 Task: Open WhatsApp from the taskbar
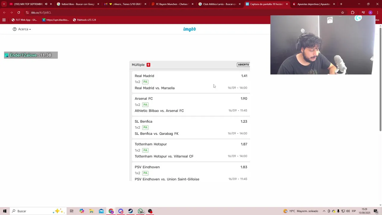click(141, 211)
